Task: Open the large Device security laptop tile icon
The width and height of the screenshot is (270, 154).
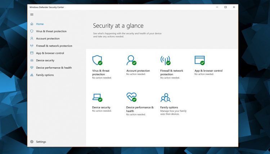Action: 97,97
